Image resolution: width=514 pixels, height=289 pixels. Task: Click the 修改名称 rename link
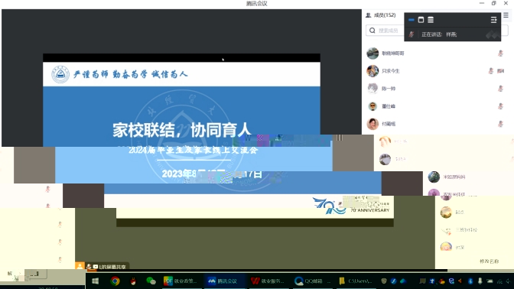489,261
